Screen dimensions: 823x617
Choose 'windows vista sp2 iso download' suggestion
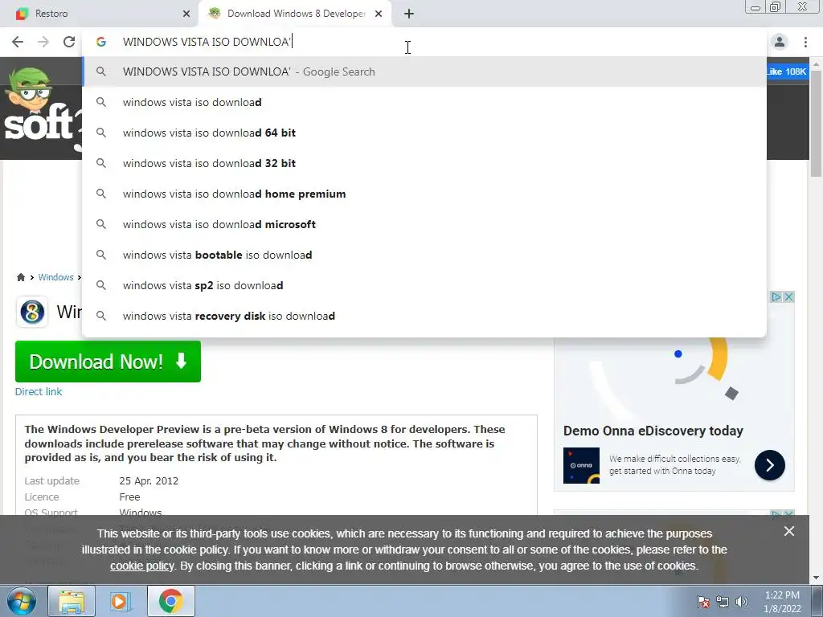click(x=424, y=285)
